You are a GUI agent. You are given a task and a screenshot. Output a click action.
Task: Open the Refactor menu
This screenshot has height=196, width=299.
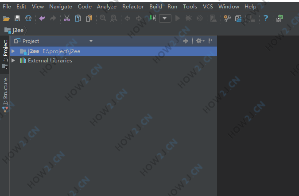[x=133, y=7]
